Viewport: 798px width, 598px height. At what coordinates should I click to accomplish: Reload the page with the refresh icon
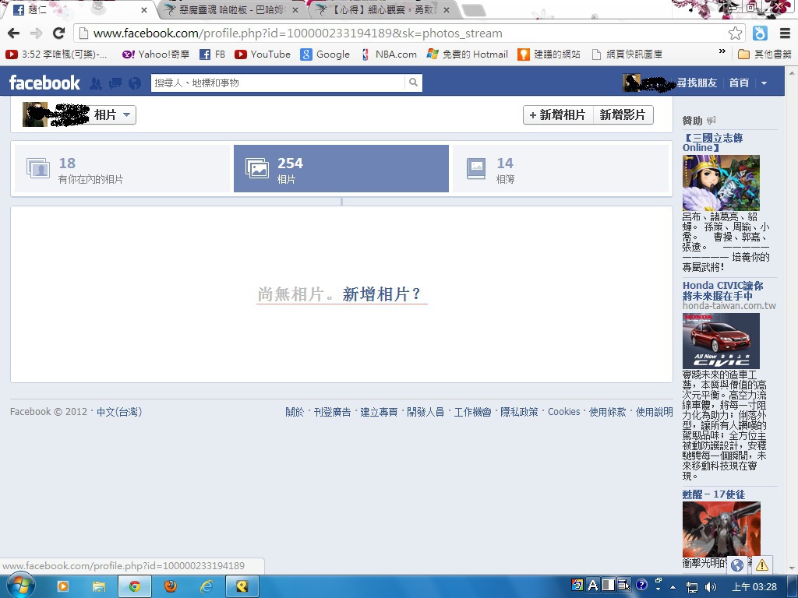pos(59,33)
